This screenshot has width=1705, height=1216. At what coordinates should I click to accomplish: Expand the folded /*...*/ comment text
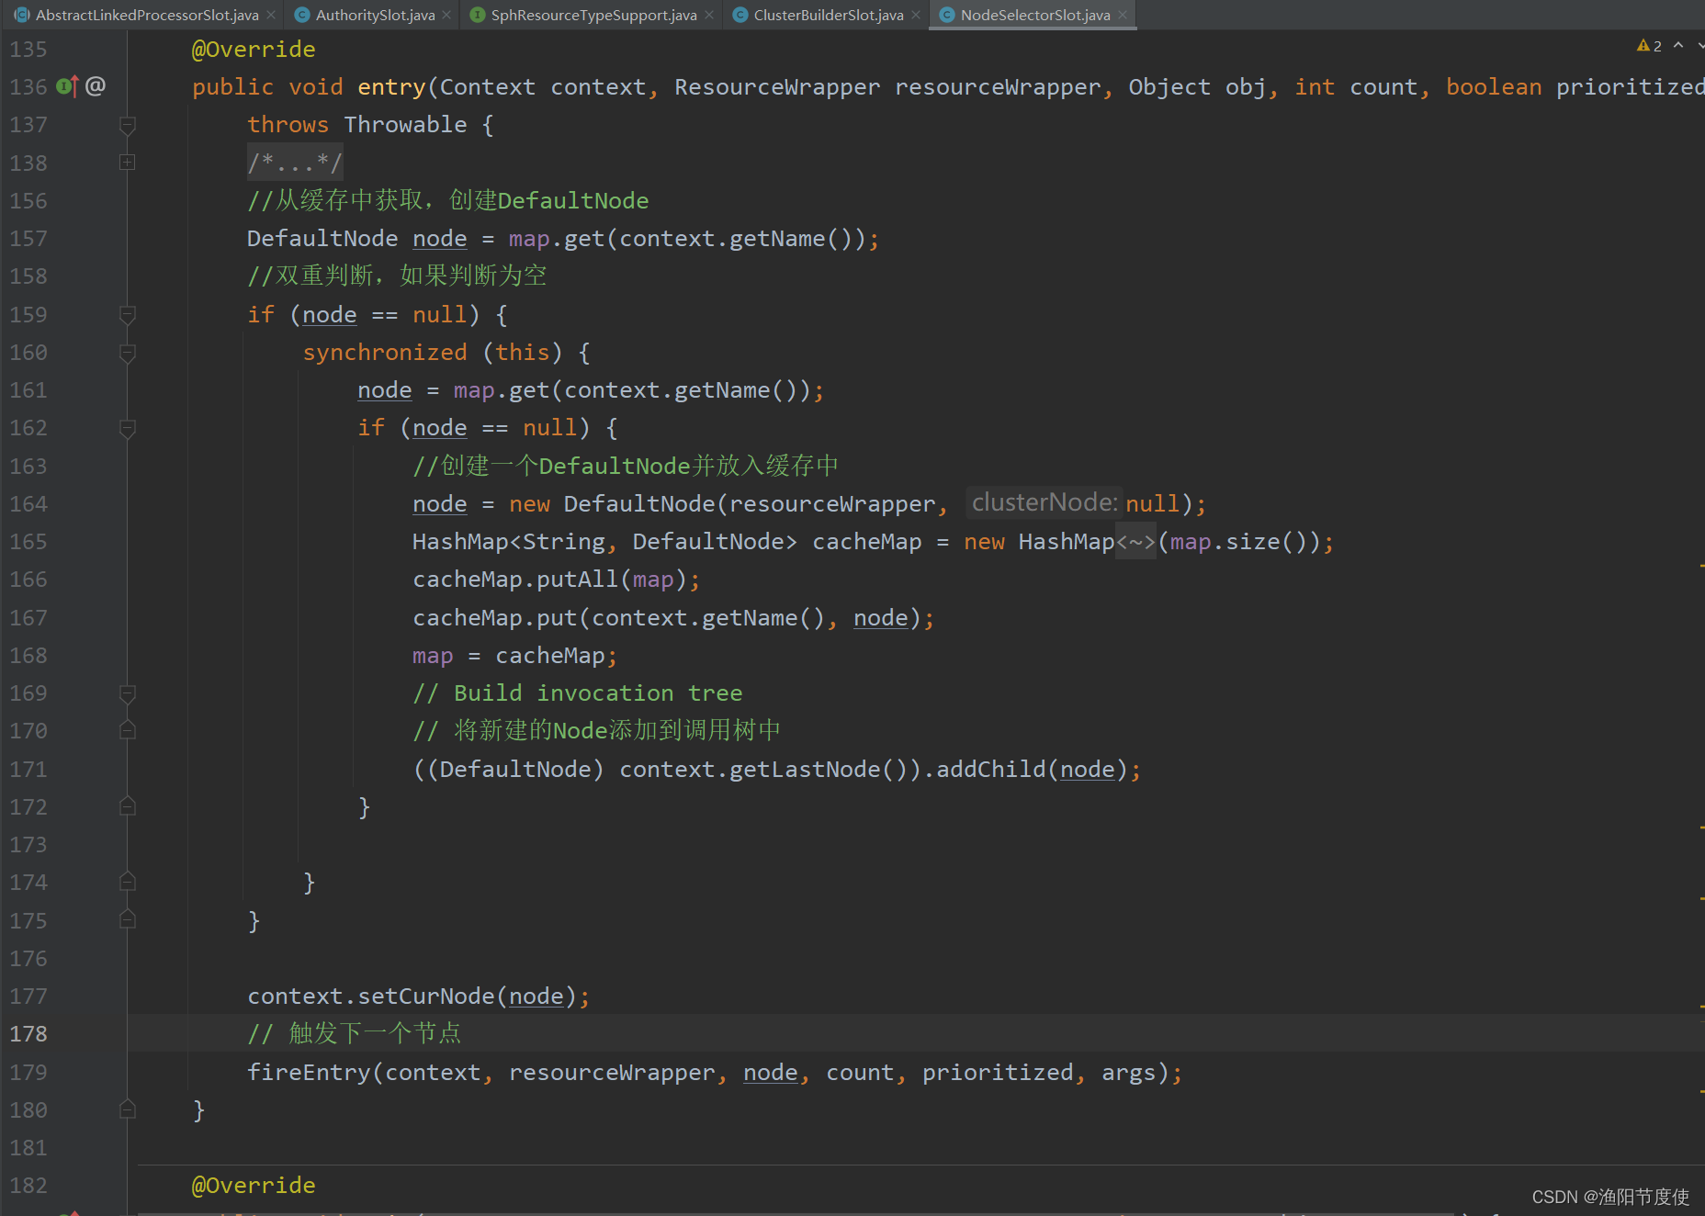tap(295, 163)
